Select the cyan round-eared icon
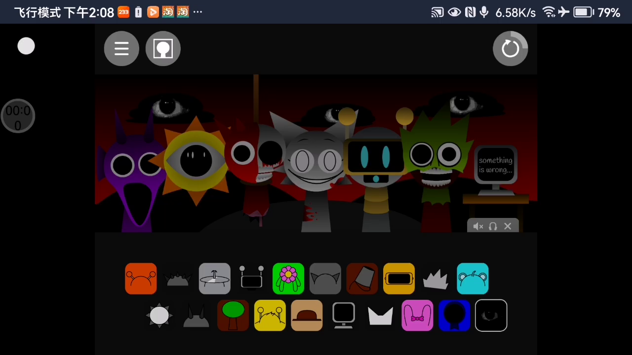Viewport: 632px width, 355px height. click(x=473, y=279)
